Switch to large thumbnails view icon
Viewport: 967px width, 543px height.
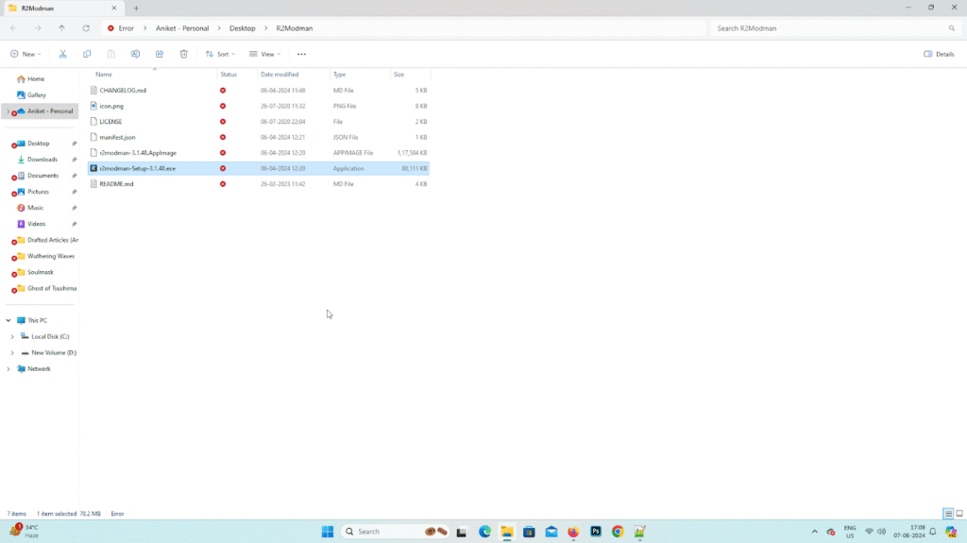click(959, 514)
